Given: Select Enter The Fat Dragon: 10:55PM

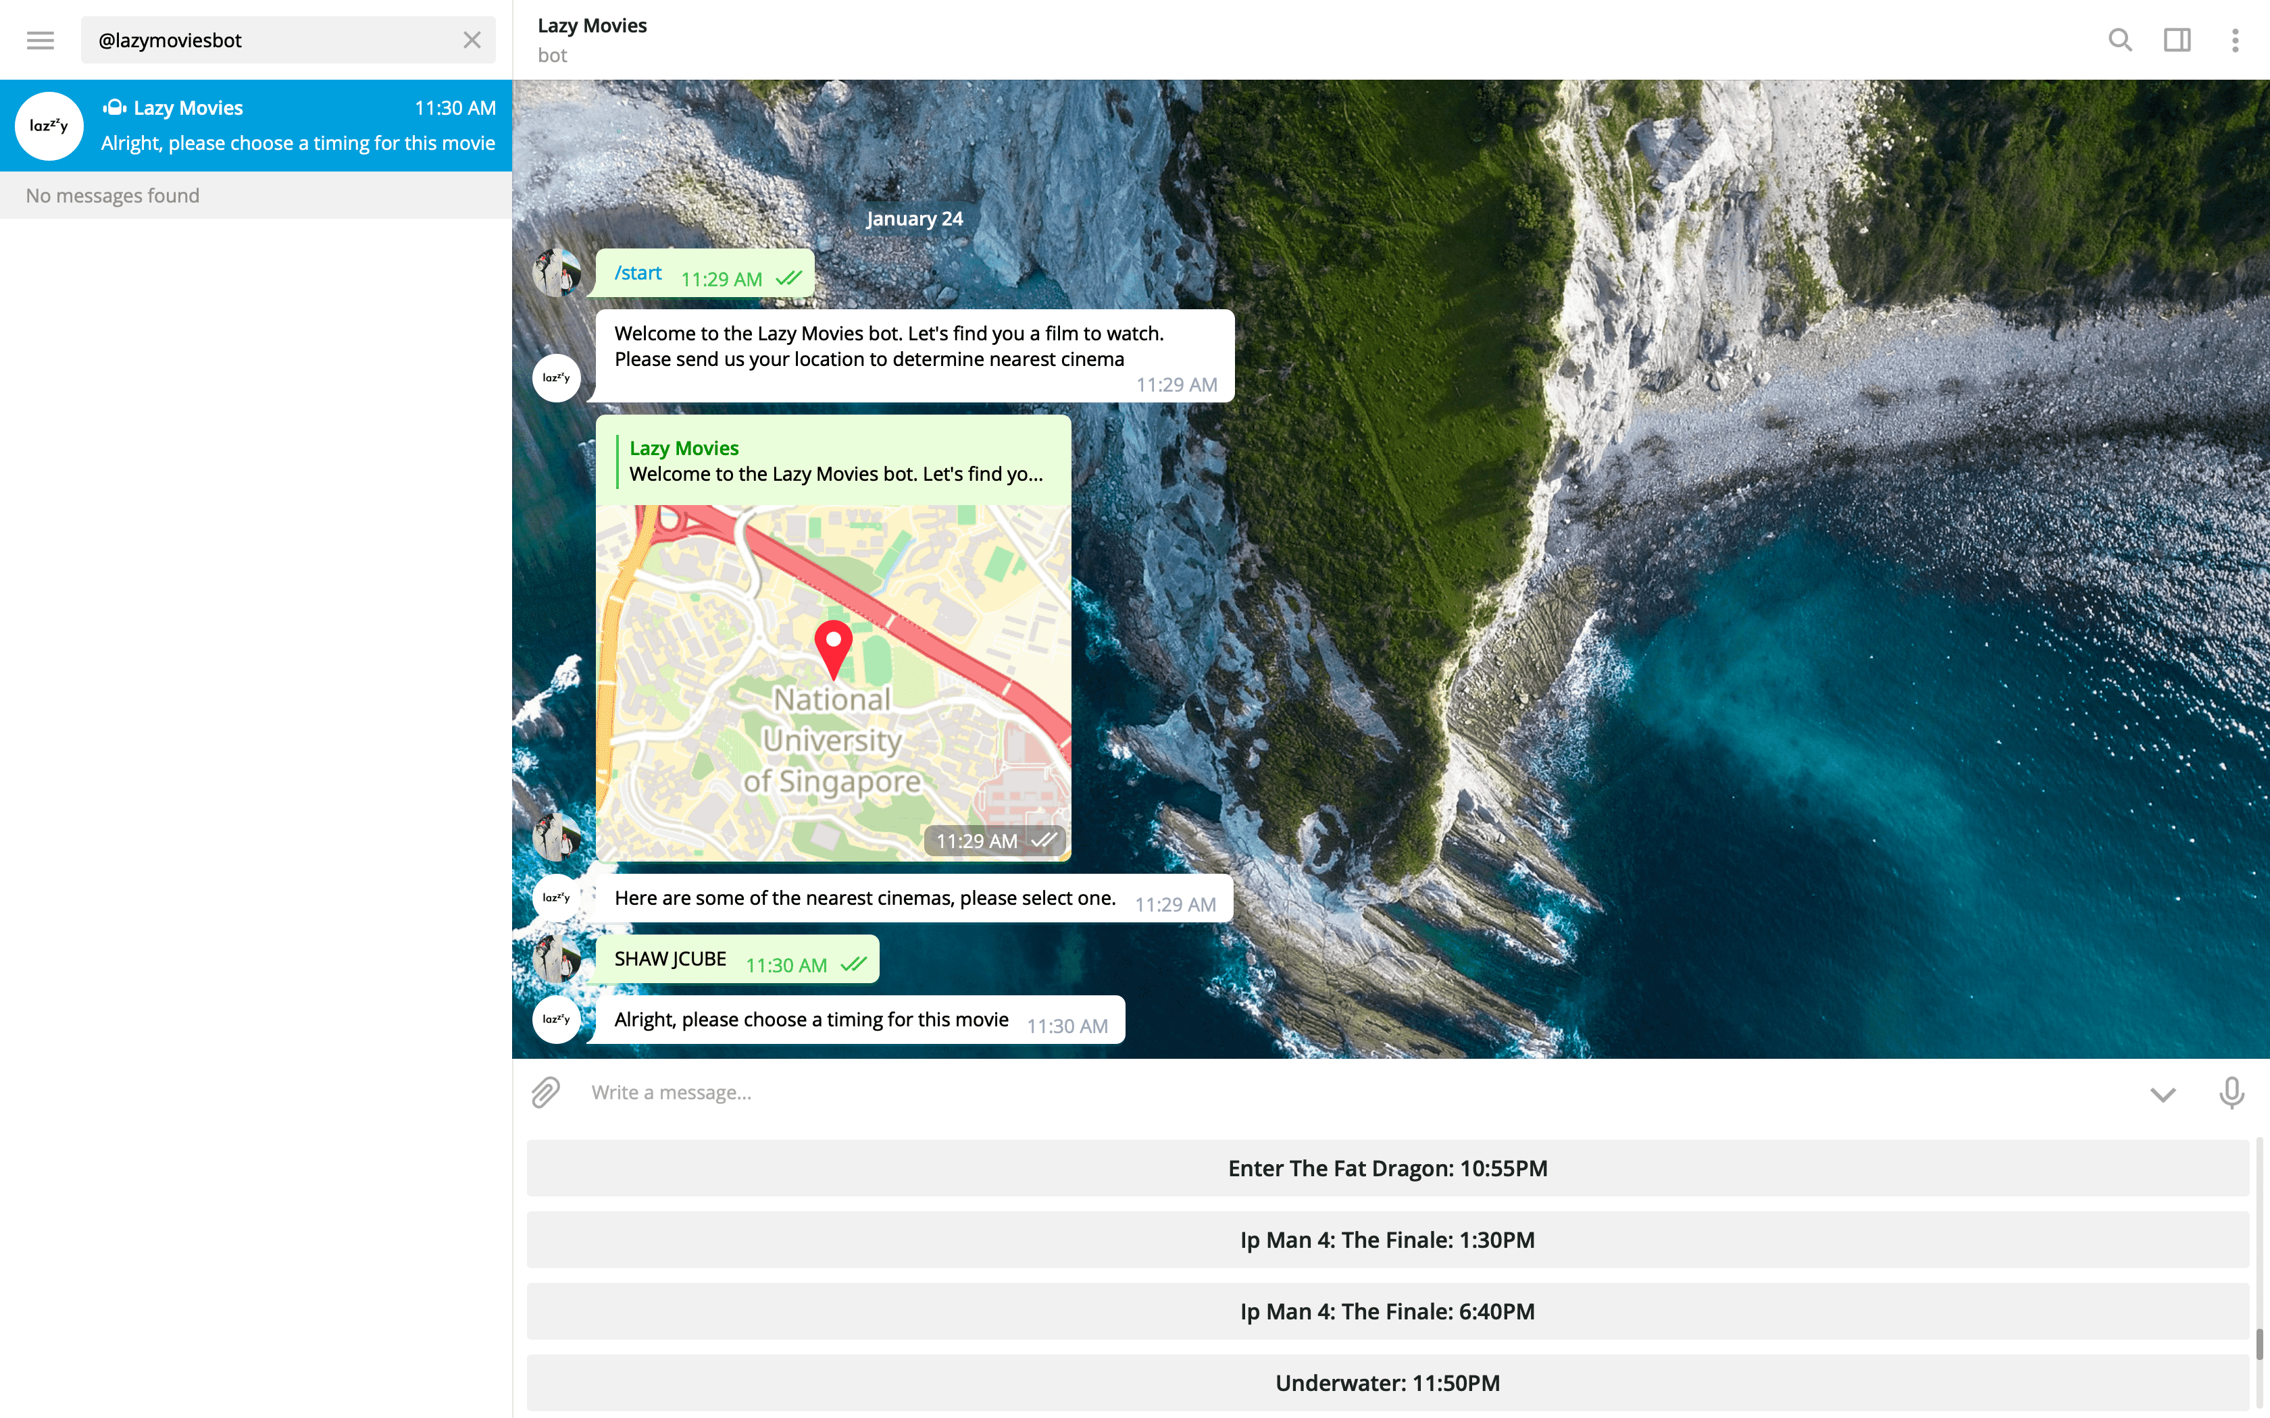Looking at the screenshot, I should click(x=1387, y=1169).
